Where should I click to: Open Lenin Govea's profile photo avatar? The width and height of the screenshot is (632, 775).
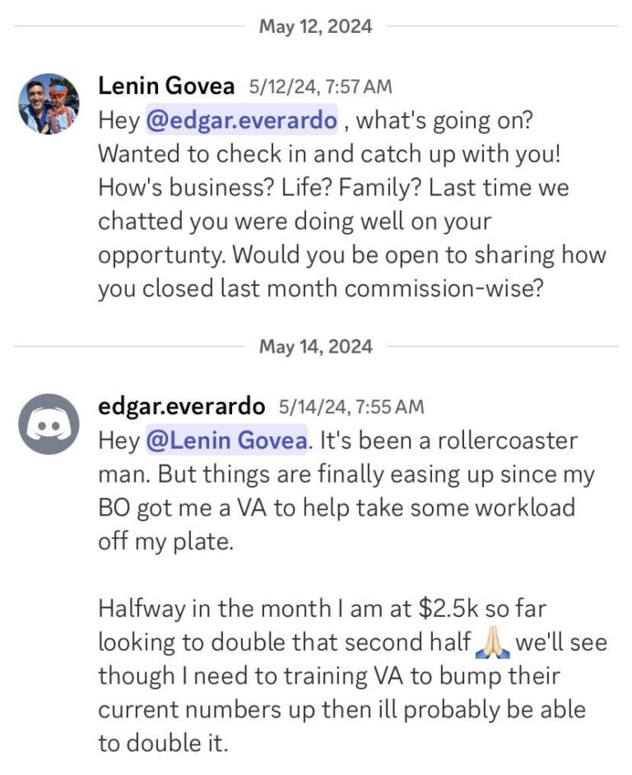[x=49, y=104]
